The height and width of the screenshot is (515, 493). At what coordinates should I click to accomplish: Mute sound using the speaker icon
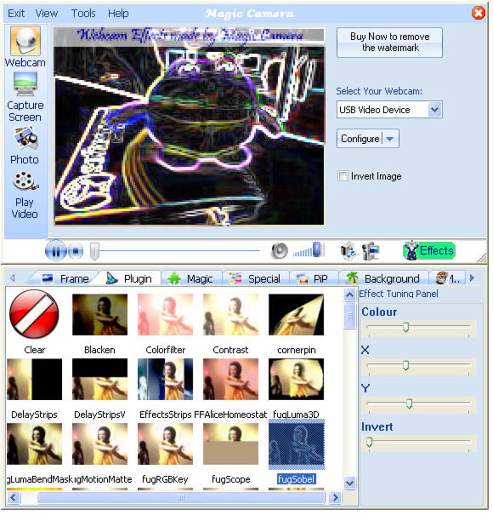280,252
